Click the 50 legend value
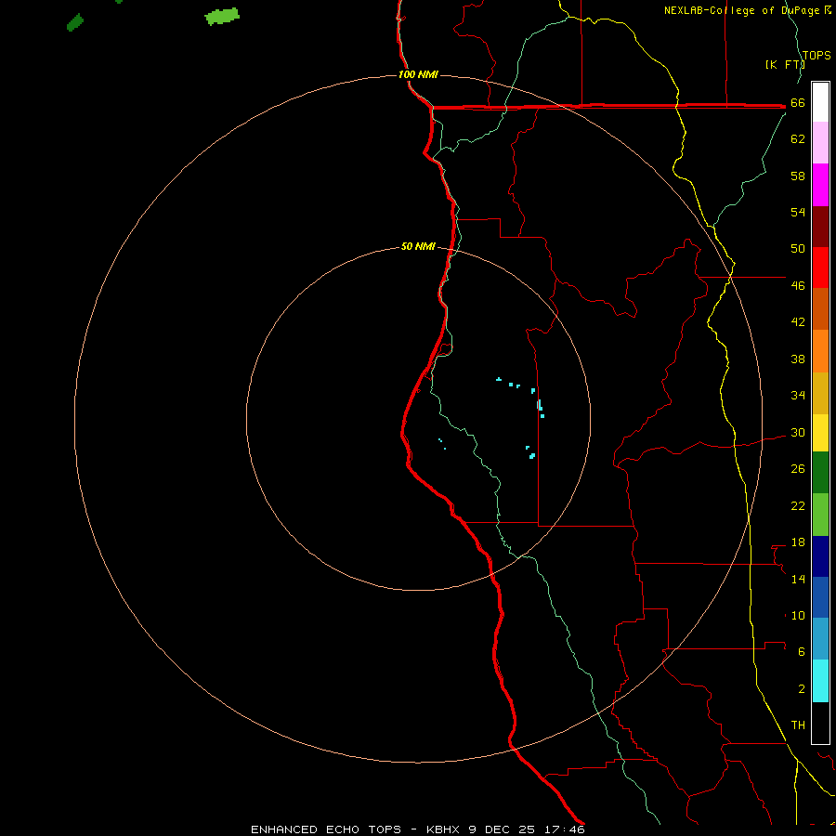This screenshot has height=836, width=836. pos(798,248)
